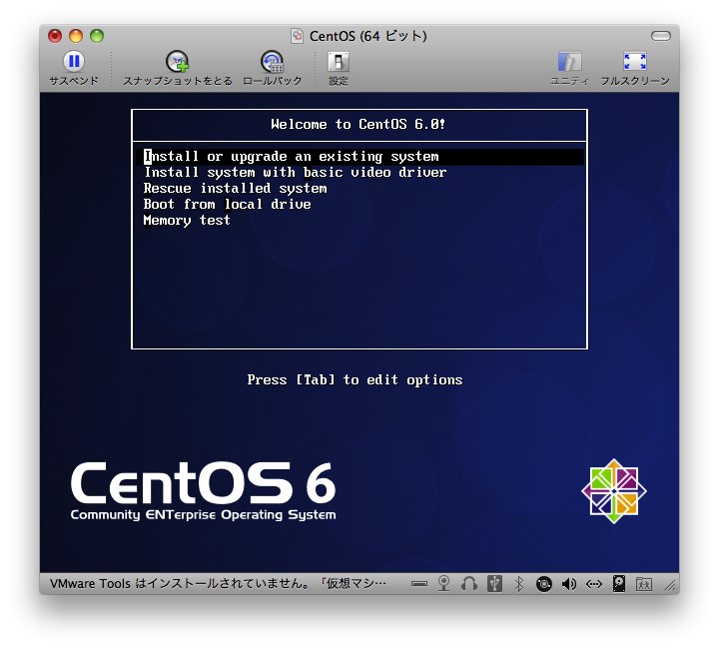719x649 pixels.
Task: Click the window resize grip corner
Action: click(670, 585)
